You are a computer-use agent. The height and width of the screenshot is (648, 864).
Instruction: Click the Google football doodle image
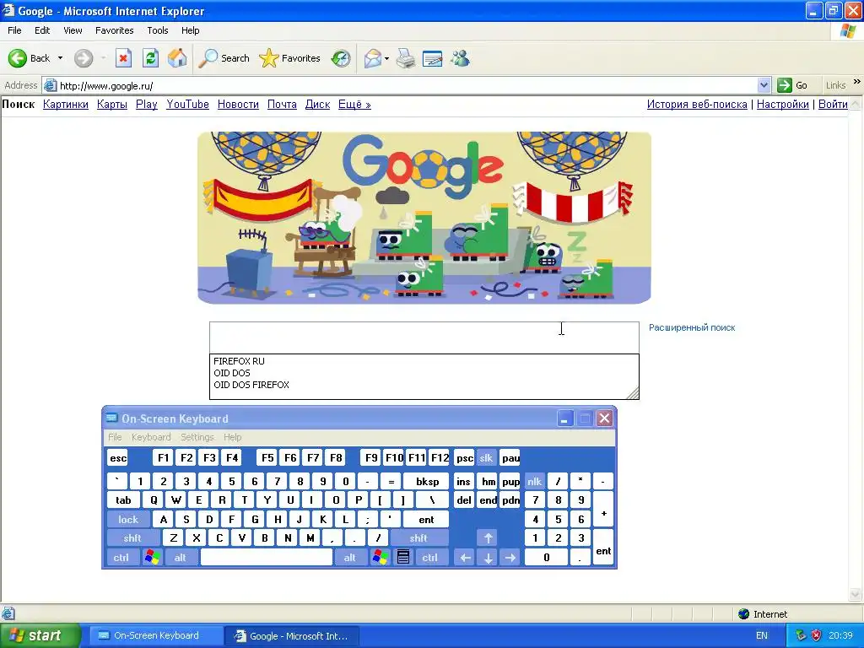point(424,218)
